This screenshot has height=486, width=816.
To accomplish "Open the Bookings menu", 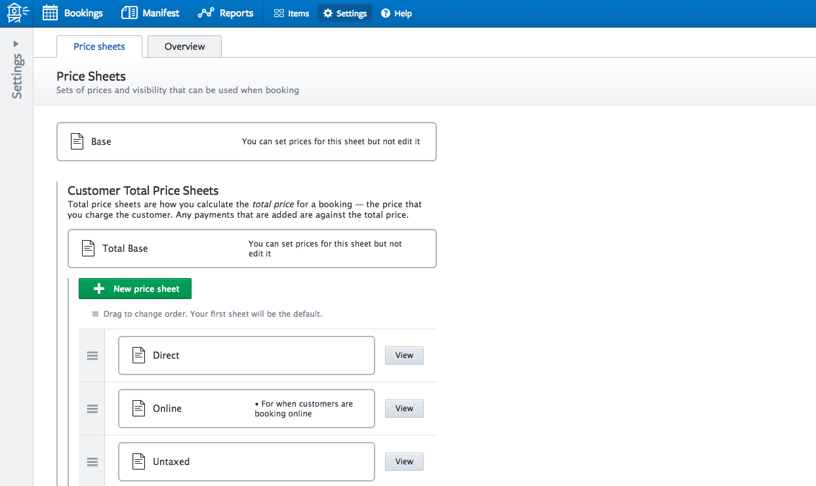I will point(73,13).
